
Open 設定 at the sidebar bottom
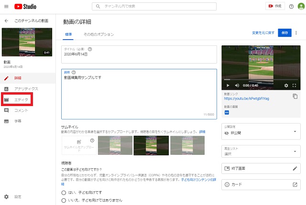click(28, 196)
